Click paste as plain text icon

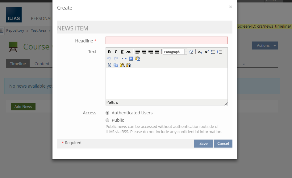pos(129,65)
